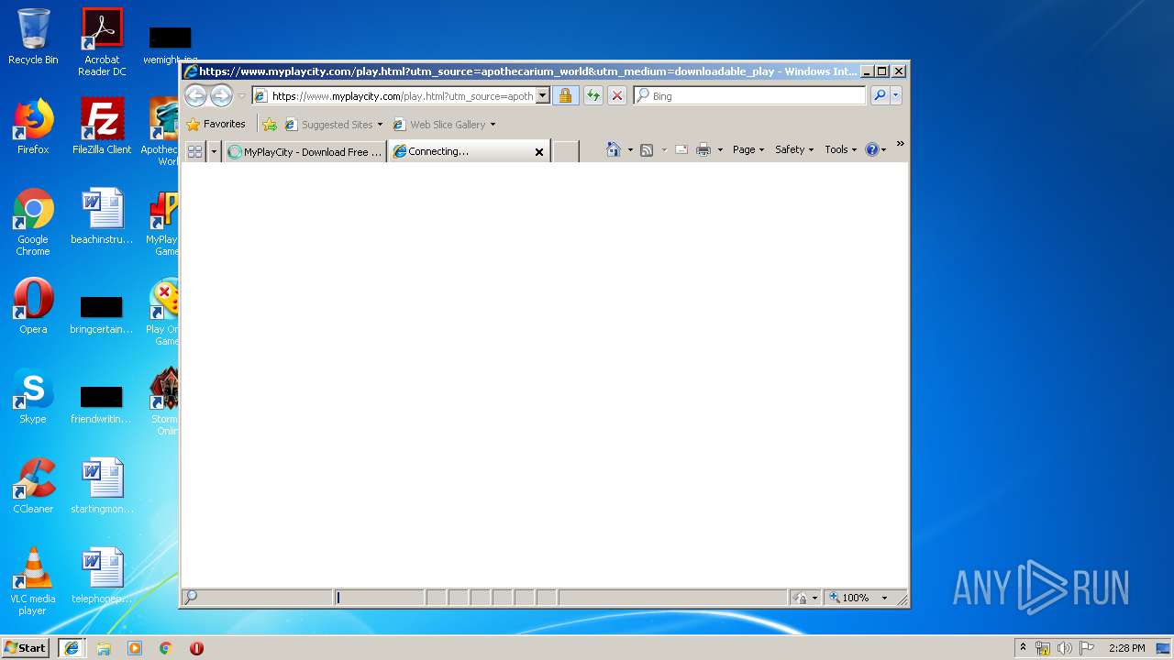Open the Page menu
Viewport: 1174px width, 660px height.
pyautogui.click(x=748, y=149)
